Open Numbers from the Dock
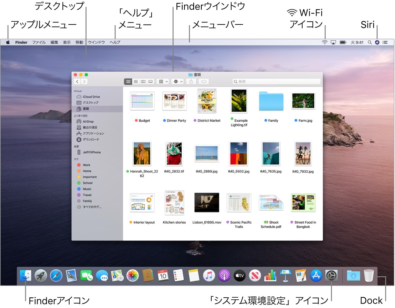This screenshot has height=308, width=395. [x=270, y=275]
